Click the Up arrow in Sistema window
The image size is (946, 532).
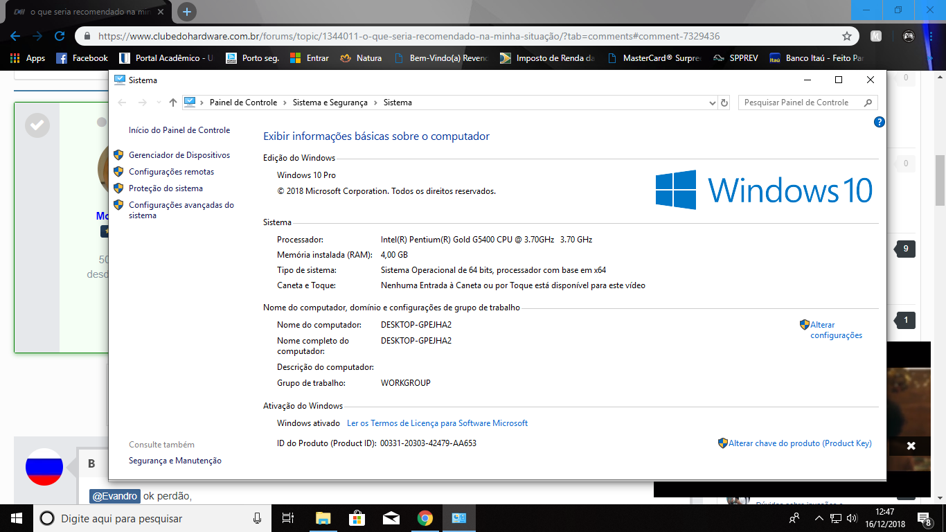[173, 103]
